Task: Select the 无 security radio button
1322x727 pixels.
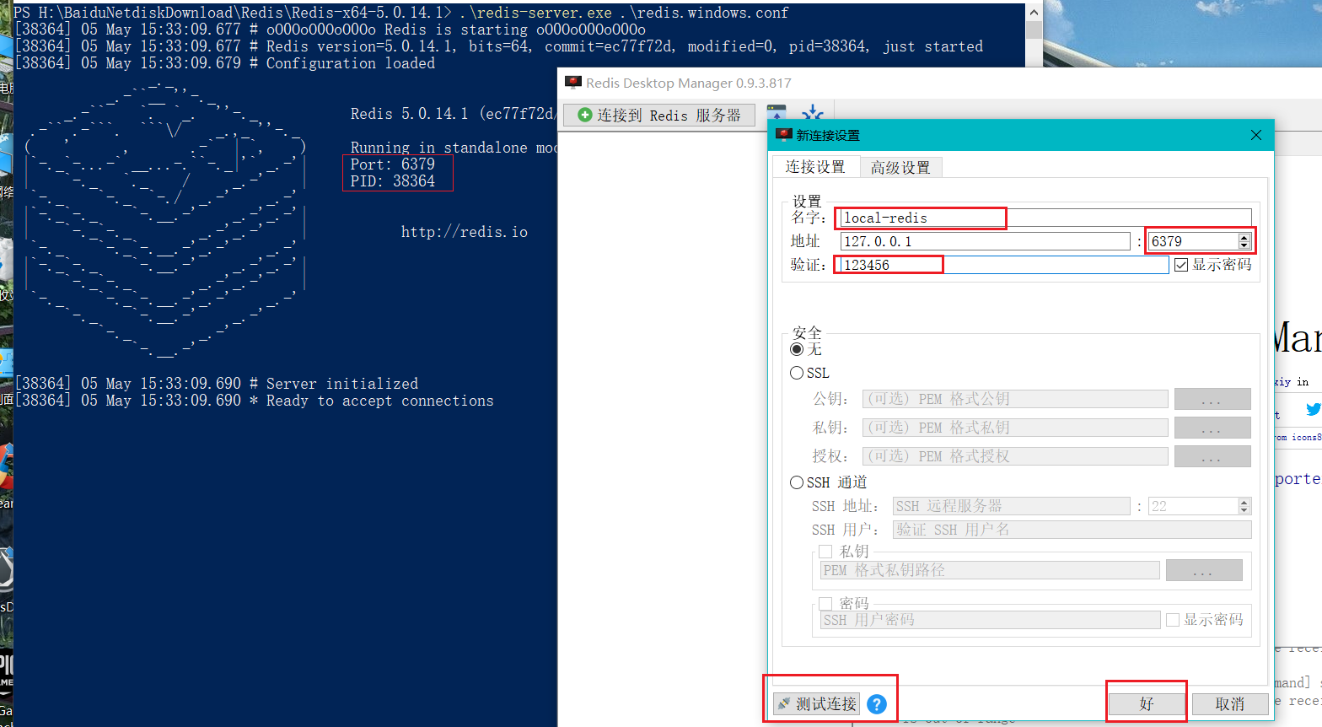Action: tap(797, 349)
